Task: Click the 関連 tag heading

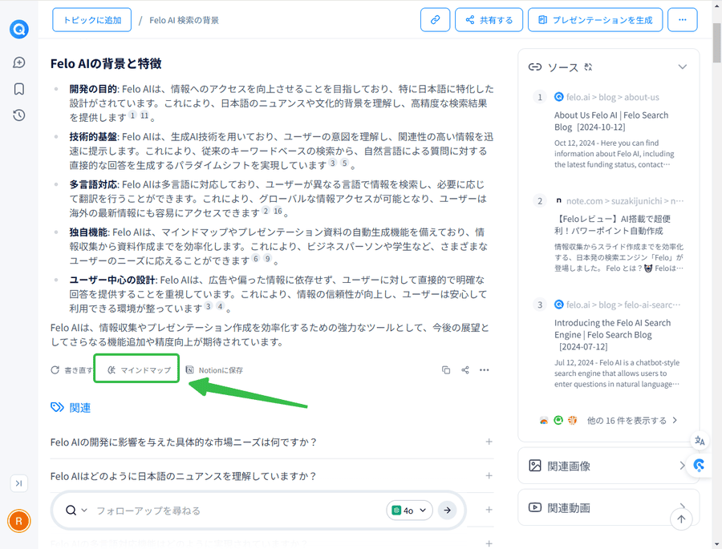Action: [x=71, y=408]
